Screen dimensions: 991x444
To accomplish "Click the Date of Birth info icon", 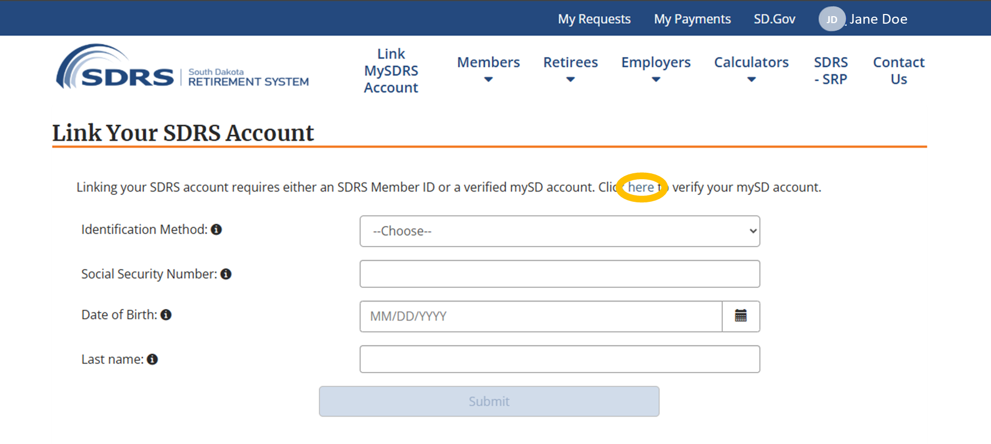I will point(166,315).
